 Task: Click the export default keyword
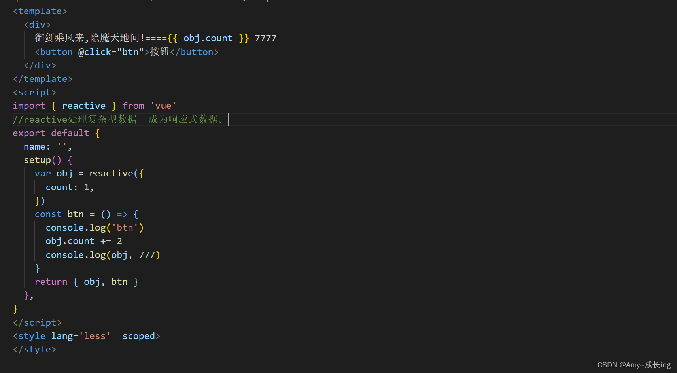(x=51, y=133)
